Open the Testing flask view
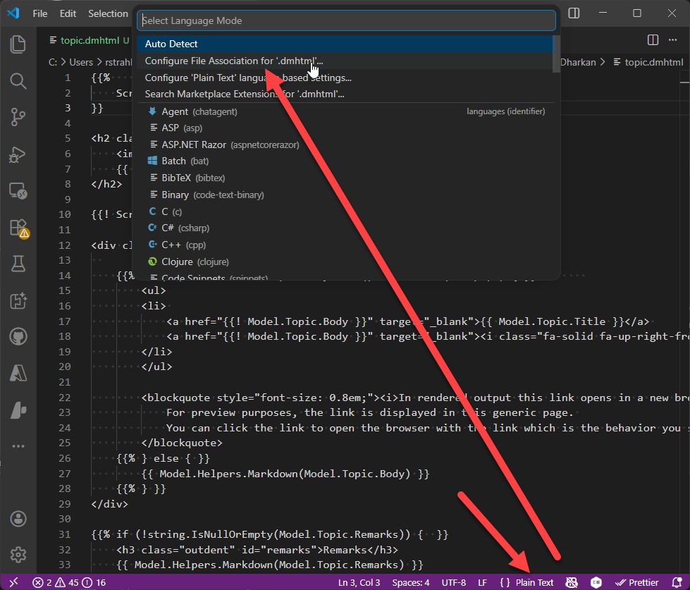The image size is (690, 590). pyautogui.click(x=18, y=264)
